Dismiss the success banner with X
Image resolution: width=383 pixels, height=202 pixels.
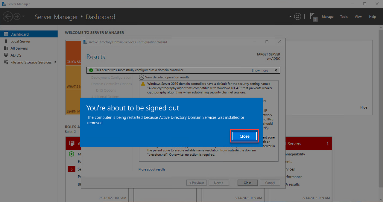pos(276,70)
